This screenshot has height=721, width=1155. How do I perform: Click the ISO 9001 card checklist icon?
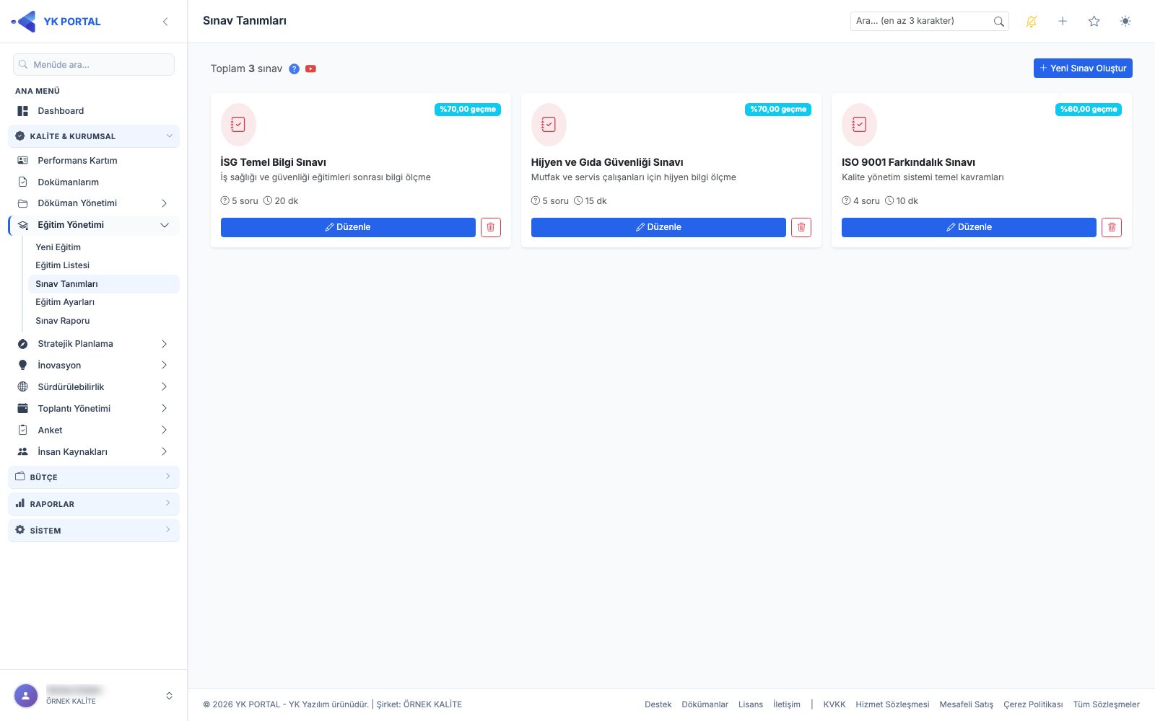[x=859, y=125]
